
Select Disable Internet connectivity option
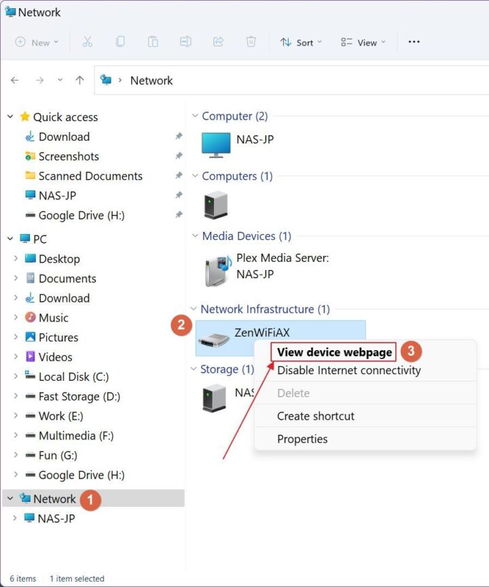point(348,371)
